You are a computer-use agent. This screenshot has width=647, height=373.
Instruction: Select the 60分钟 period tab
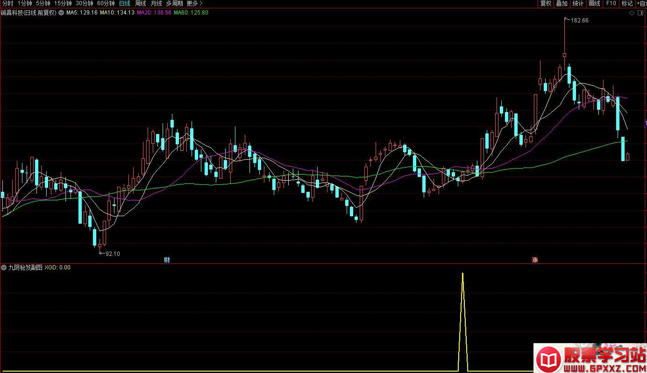point(106,3)
